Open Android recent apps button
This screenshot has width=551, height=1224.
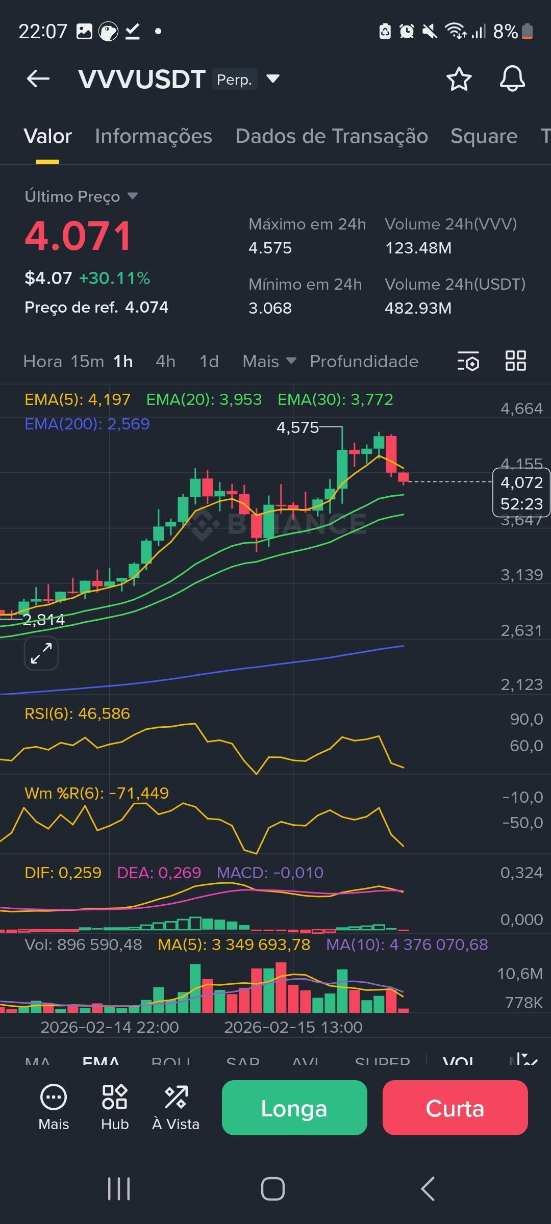coord(119,1189)
